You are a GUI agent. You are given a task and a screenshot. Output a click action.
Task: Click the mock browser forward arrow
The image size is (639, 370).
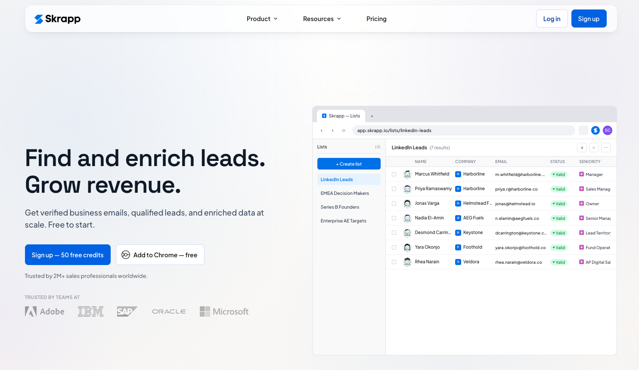point(333,130)
